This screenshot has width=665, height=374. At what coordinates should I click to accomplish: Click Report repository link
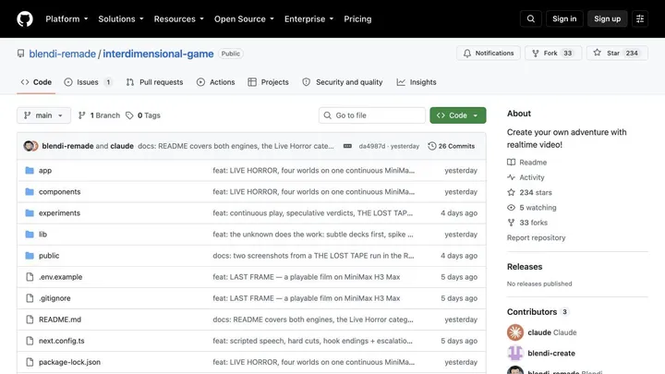536,237
